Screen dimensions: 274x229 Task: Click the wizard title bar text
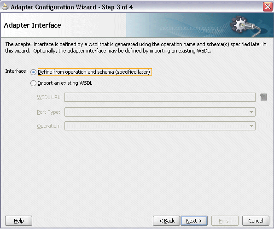pyautogui.click(x=72, y=7)
